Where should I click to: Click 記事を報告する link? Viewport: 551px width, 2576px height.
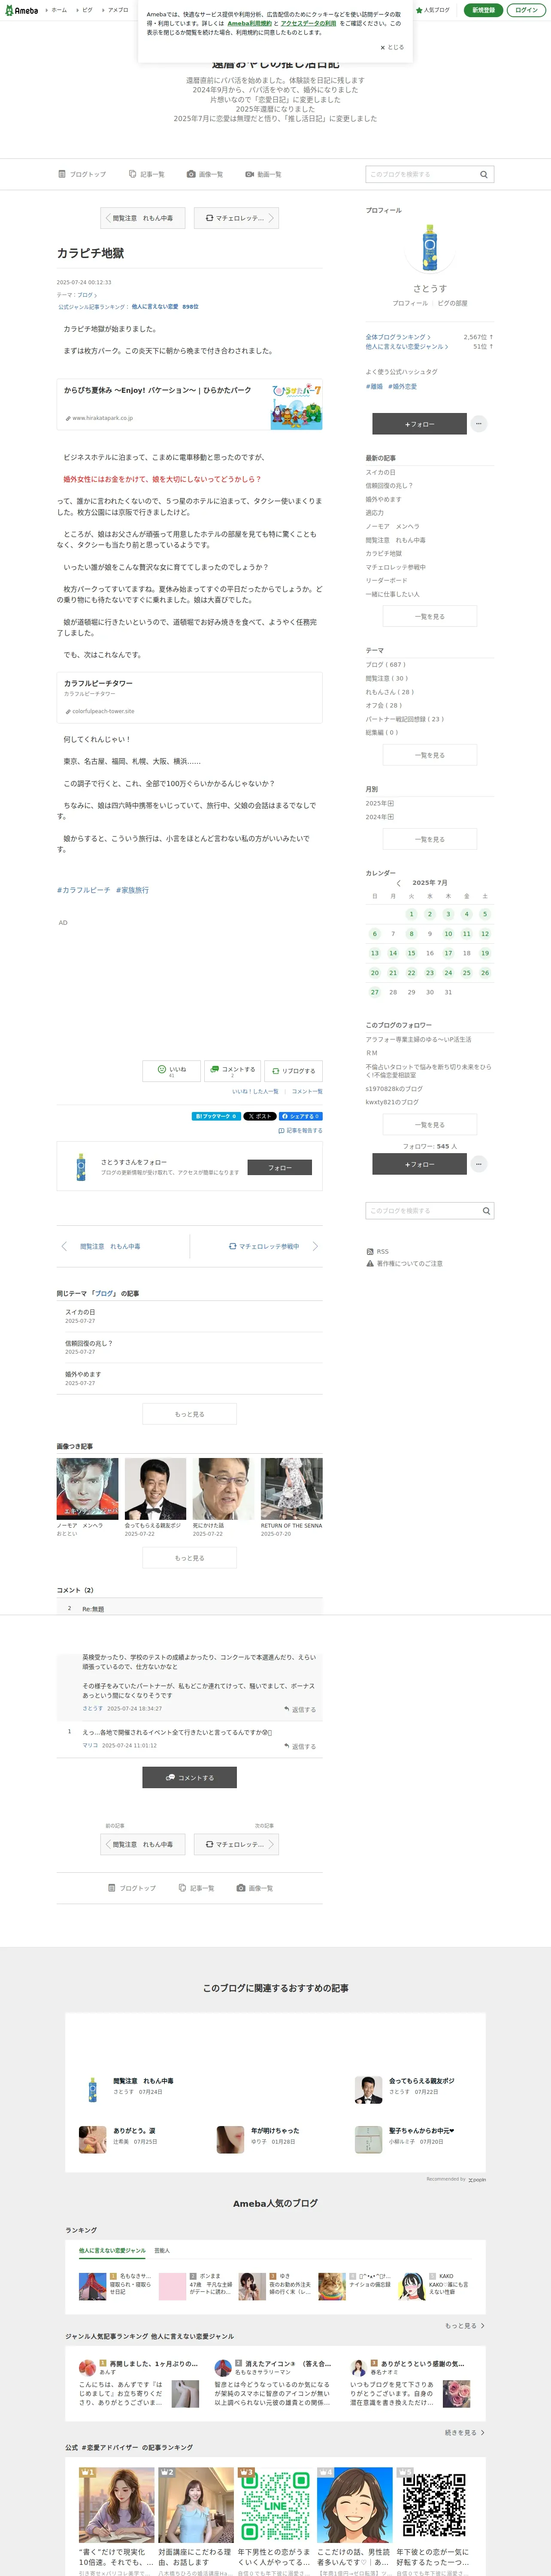tap(300, 1131)
